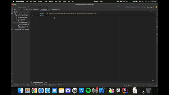Open Solution explorer settings gear

click(27, 9)
